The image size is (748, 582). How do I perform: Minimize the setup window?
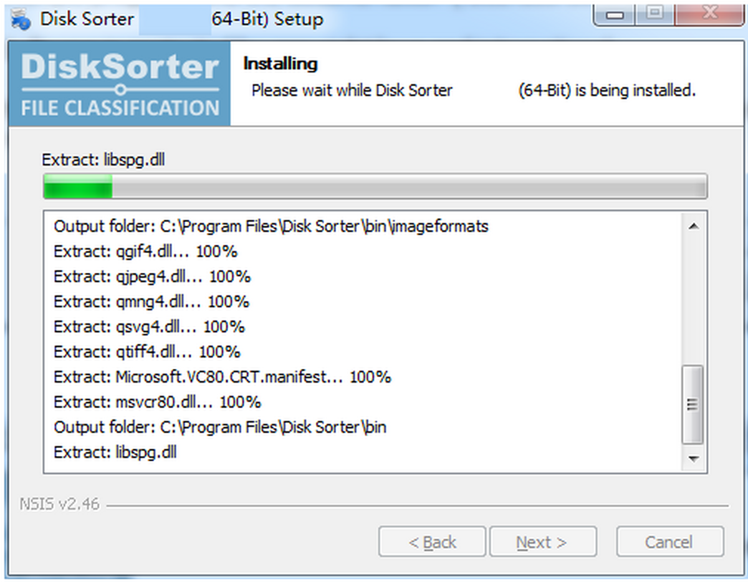pyautogui.click(x=613, y=14)
